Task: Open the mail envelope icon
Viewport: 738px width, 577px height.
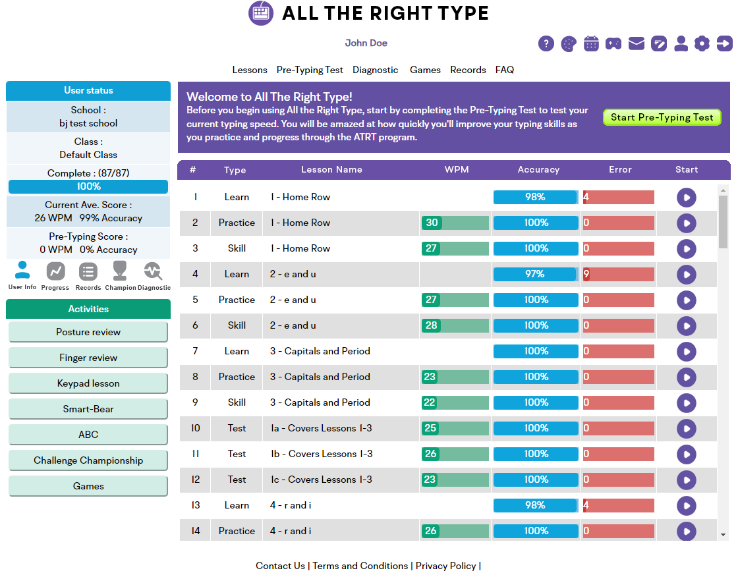Action: coord(637,43)
